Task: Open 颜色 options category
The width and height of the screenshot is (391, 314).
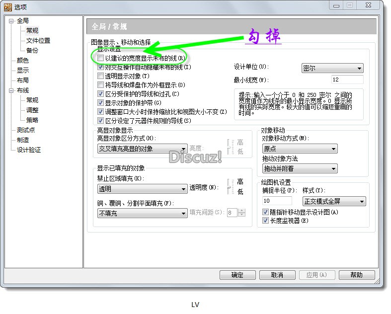Action: click(23, 61)
